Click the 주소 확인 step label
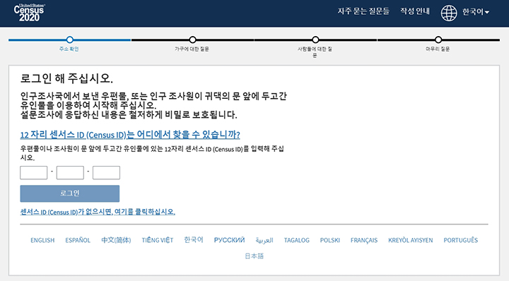 pyautogui.click(x=69, y=49)
